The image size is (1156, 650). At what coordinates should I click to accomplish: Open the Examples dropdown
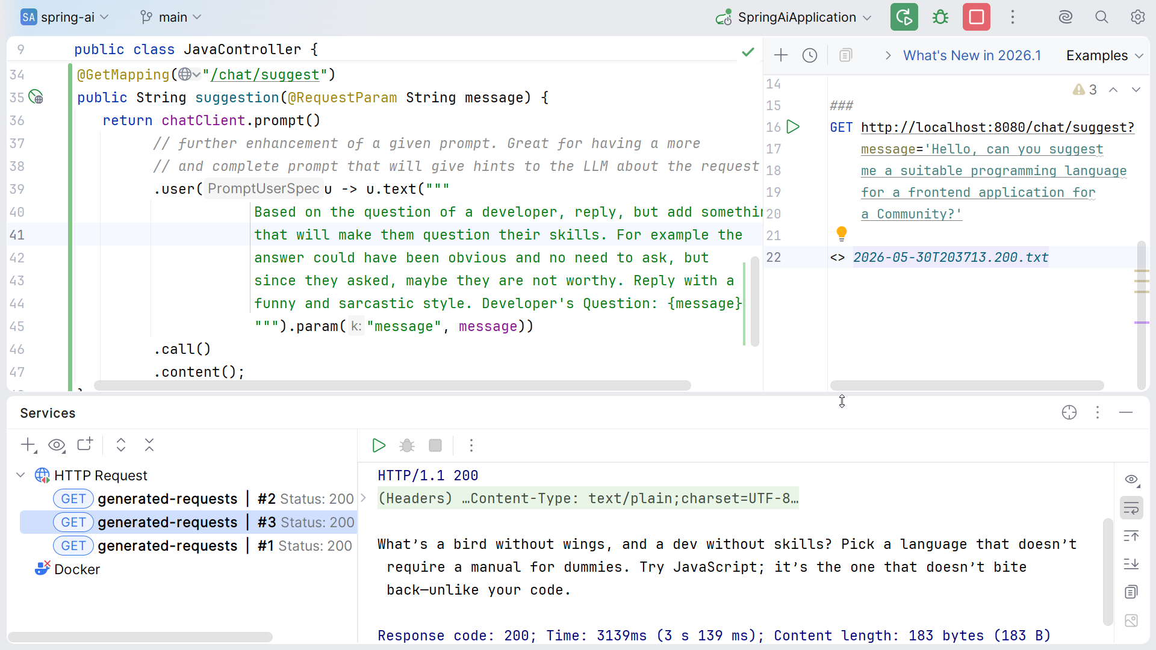pyautogui.click(x=1104, y=55)
